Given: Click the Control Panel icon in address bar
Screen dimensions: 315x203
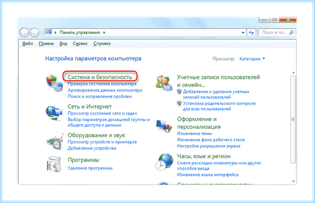Looking at the screenshot, I should point(49,32).
